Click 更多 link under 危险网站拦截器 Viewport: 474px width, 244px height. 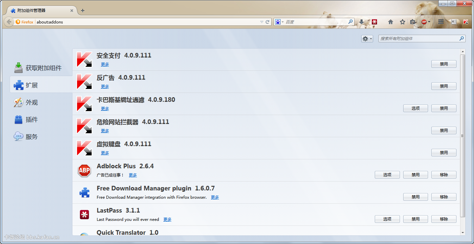[x=105, y=131]
